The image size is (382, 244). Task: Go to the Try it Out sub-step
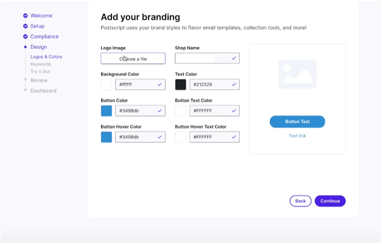[x=40, y=71]
